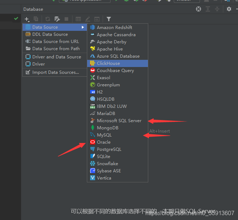Select DDL Data Source menu item
238x220 pixels.
(x=55, y=34)
